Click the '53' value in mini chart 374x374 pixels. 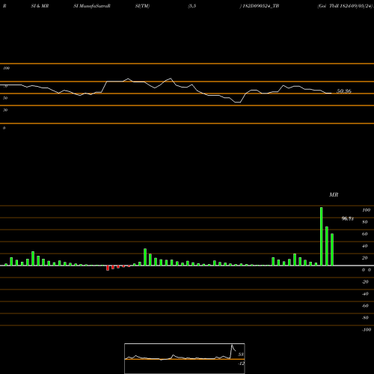pos(241,355)
